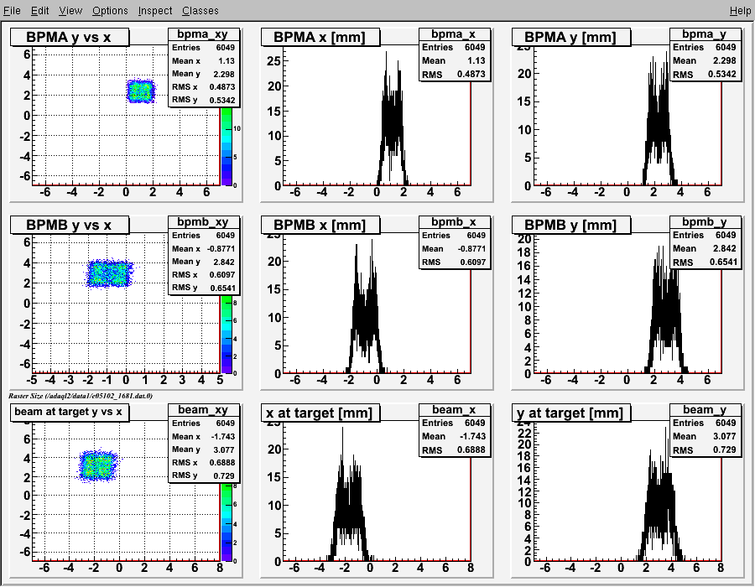Viewport: 755px width, 587px height.
Task: Click the beam_y stats box header
Action: coord(705,409)
